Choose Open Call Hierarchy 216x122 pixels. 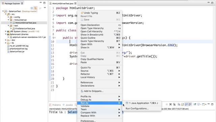click(x=100, y=32)
